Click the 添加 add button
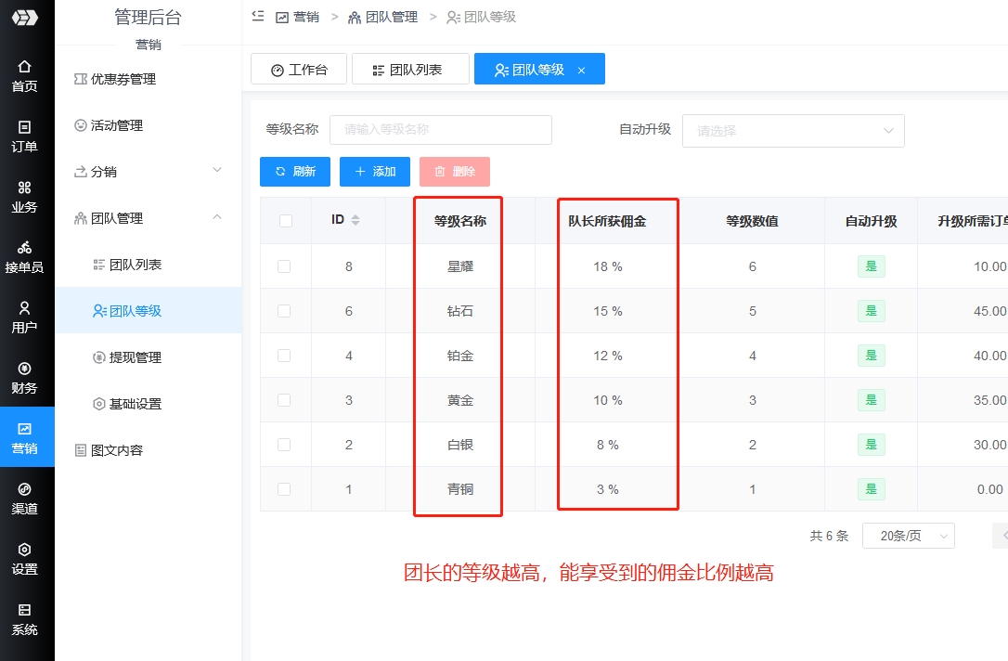The width and height of the screenshot is (1008, 661). point(375,172)
